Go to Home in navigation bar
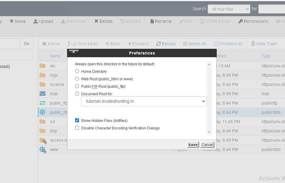Viewport: 285px width, 183px height. pos(51,44)
